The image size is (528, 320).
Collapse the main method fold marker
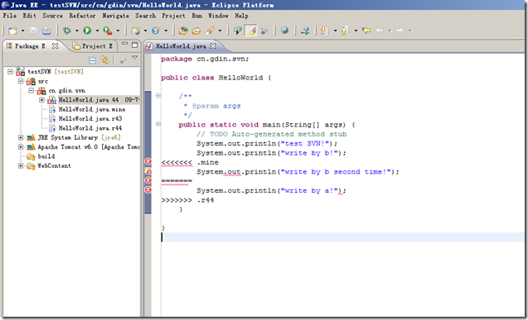click(158, 124)
